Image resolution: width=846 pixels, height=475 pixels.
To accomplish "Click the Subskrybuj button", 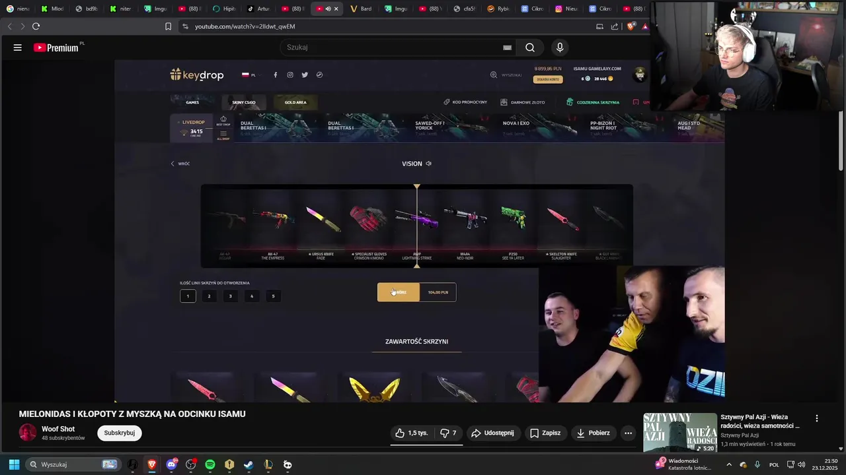I will (120, 433).
